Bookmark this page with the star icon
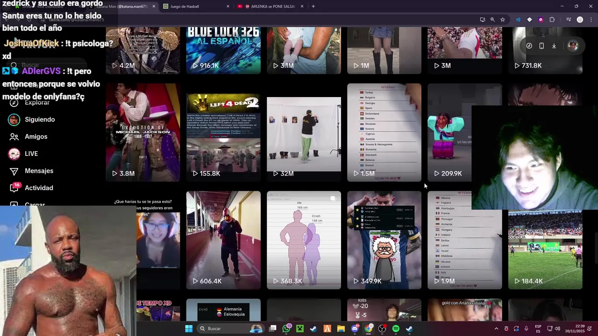Image resolution: width=598 pixels, height=336 pixels. [503, 20]
